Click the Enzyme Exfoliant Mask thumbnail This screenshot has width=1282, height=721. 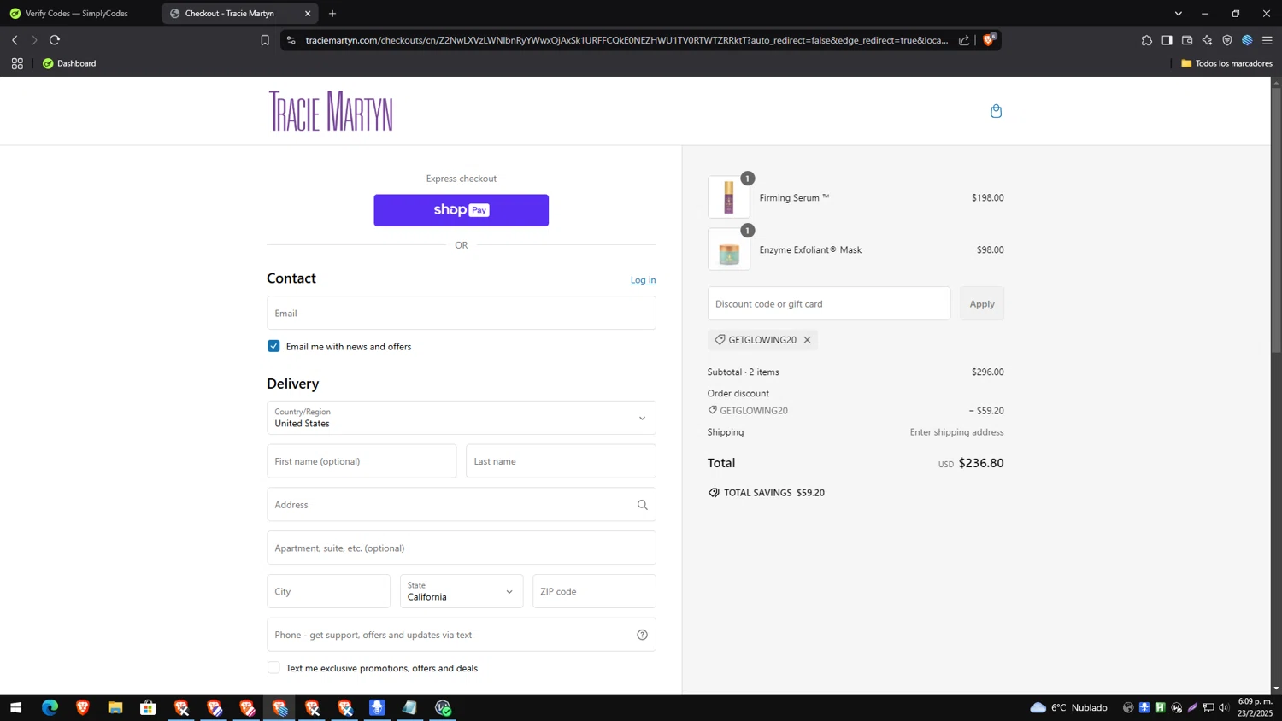729,249
